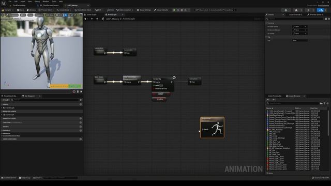
Task: Add new animation layer plus icon
Action: click(81, 118)
